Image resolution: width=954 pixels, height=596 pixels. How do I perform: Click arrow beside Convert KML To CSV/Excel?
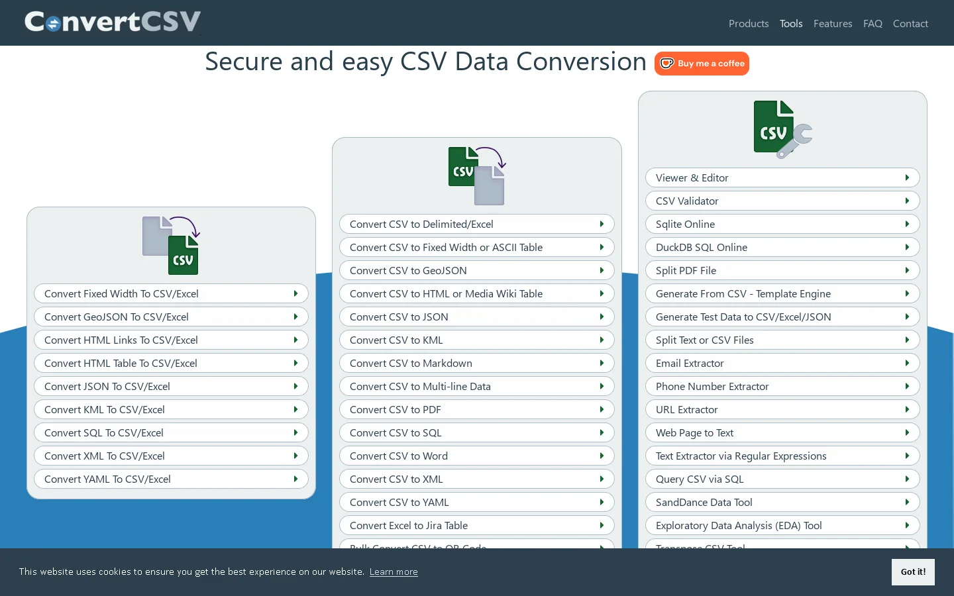click(295, 409)
